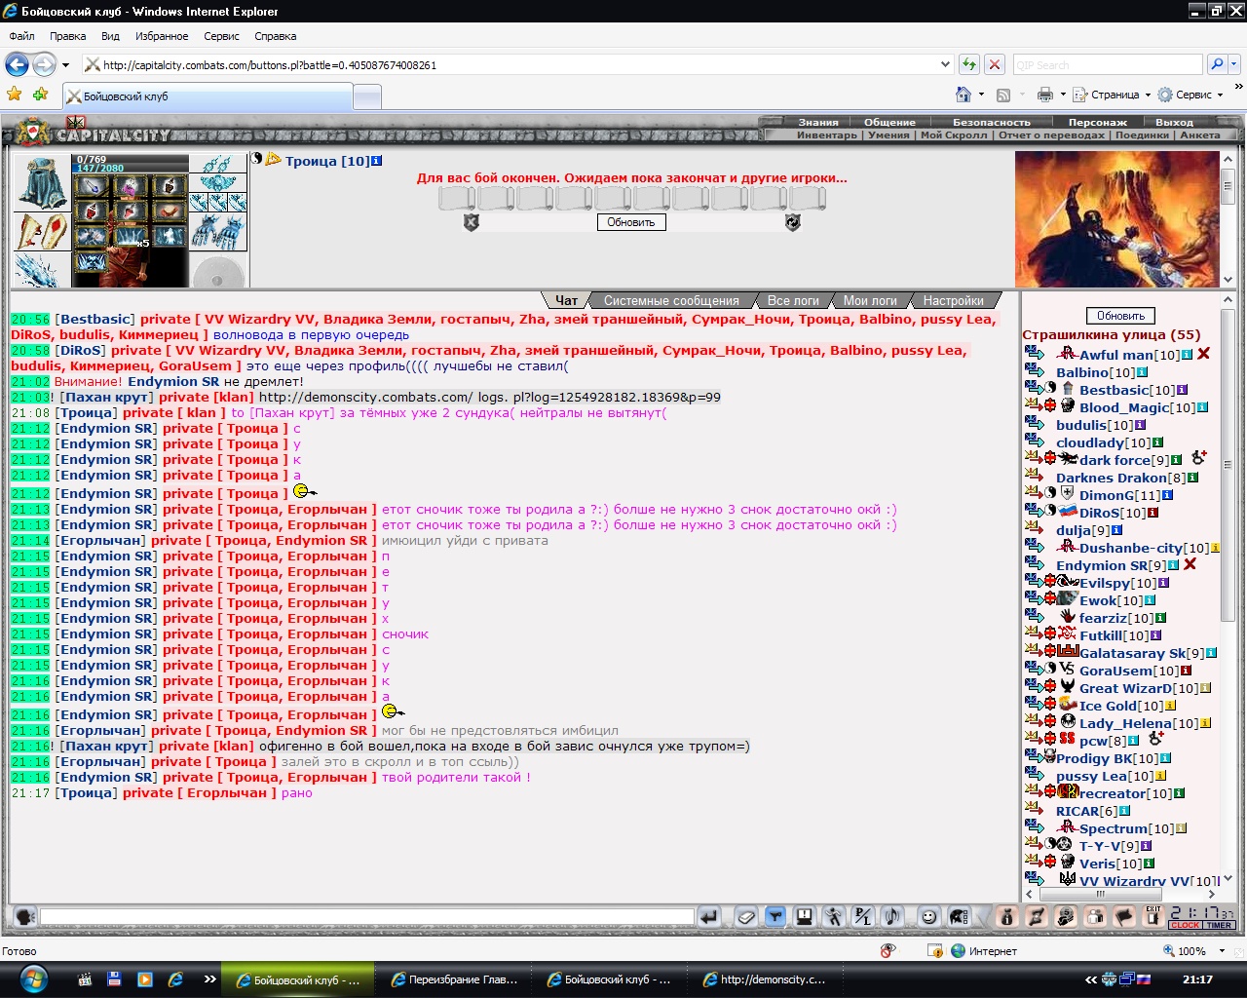The image size is (1247, 998).
Task: Click the IE Home icon
Action: point(964,95)
